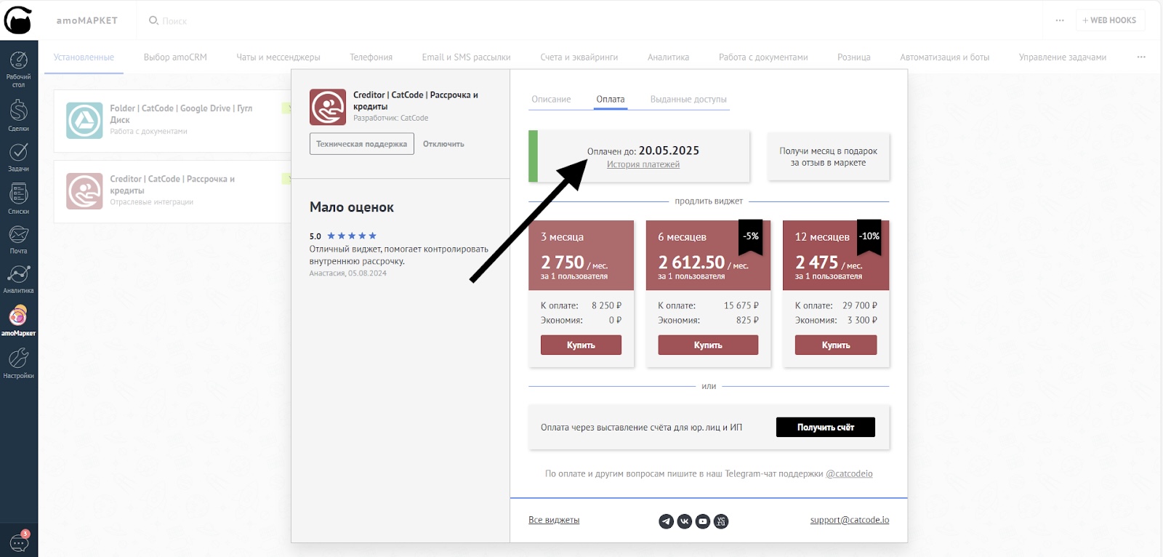Image resolution: width=1163 pixels, height=557 pixels.
Task: Open the История платежей link
Action: coord(643,164)
